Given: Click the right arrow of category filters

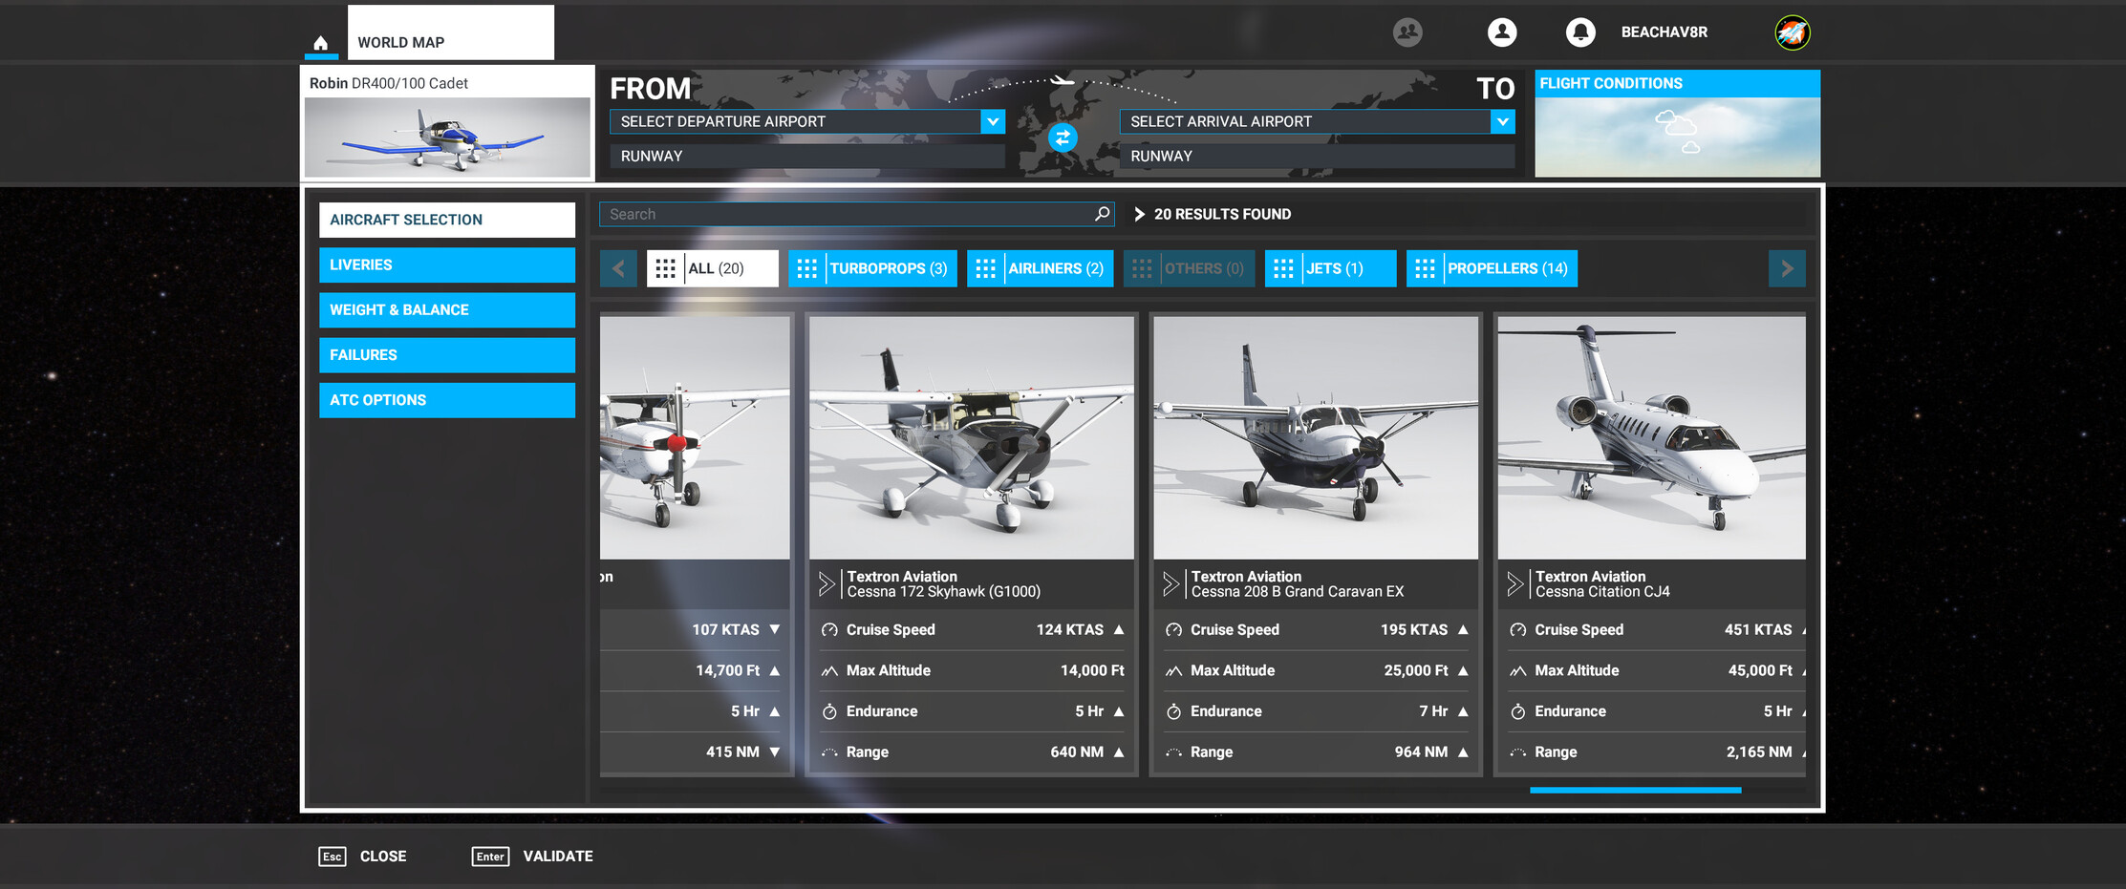Looking at the screenshot, I should [x=1787, y=268].
